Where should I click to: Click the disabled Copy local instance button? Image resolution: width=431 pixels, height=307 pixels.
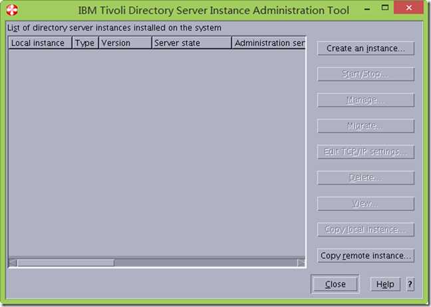(x=366, y=229)
